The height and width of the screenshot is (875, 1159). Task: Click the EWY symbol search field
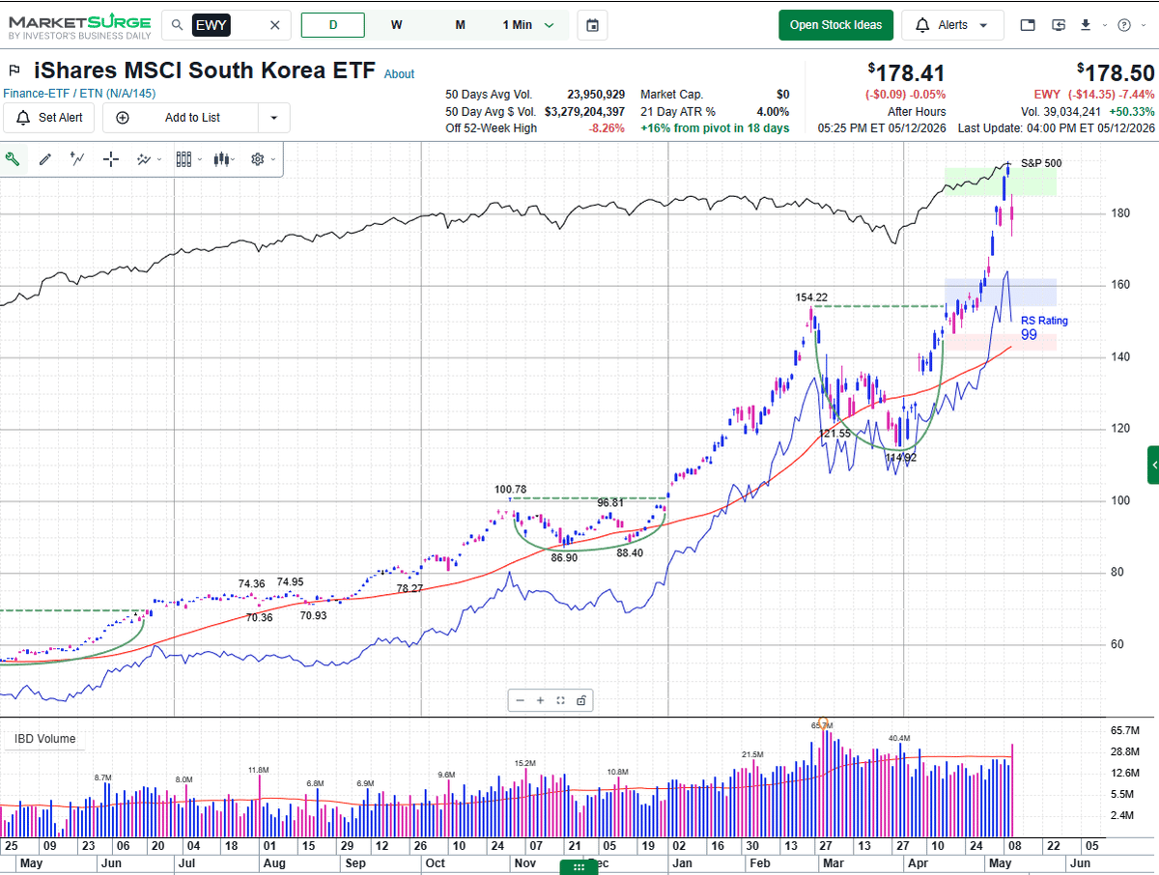click(227, 25)
